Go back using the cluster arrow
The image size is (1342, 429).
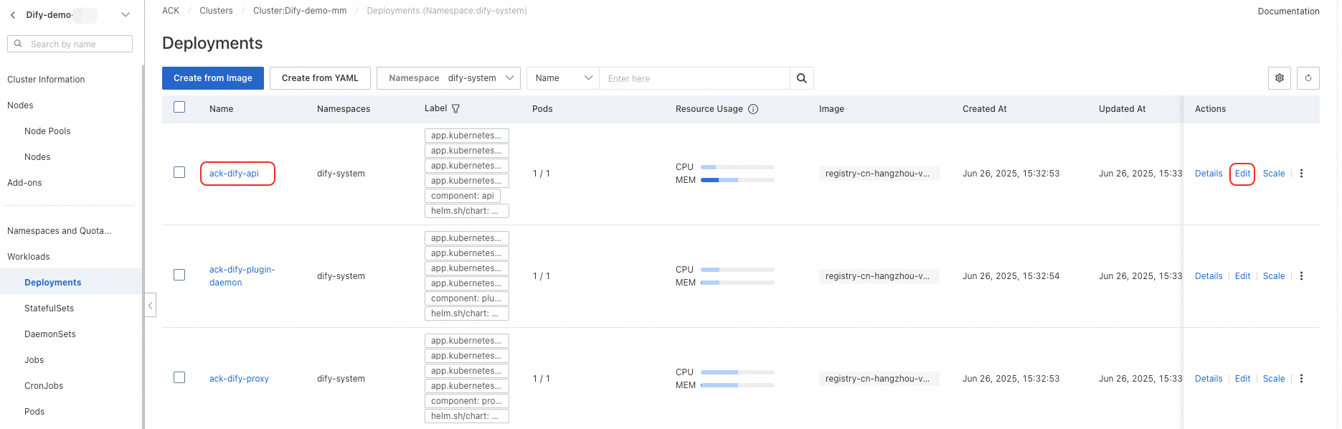pyautogui.click(x=13, y=15)
